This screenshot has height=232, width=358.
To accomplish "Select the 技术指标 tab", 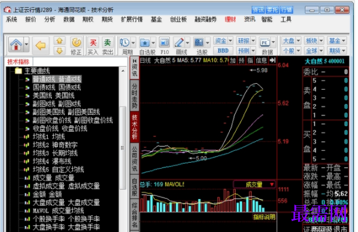I will (x=18, y=62).
